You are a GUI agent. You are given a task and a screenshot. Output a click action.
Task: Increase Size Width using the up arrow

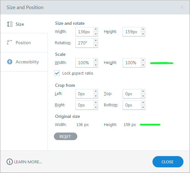pyautogui.click(x=96, y=29)
